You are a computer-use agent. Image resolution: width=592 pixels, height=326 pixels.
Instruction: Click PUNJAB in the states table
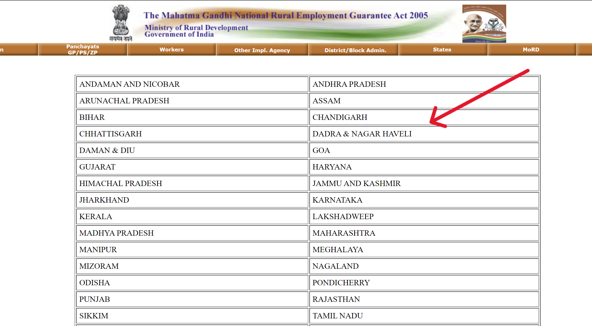click(94, 299)
